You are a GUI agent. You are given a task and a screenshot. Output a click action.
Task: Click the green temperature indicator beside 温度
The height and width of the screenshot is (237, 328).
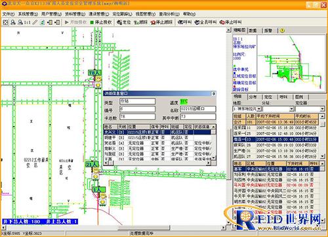click(184, 102)
